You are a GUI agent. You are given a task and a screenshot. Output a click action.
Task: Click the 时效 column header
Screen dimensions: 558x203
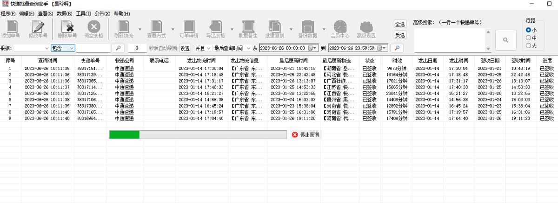(x=397, y=61)
